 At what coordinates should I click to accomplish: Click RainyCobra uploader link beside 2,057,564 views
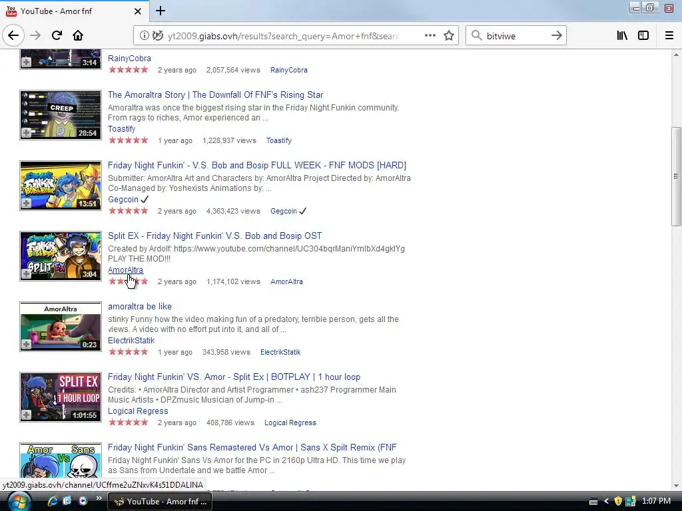[289, 70]
